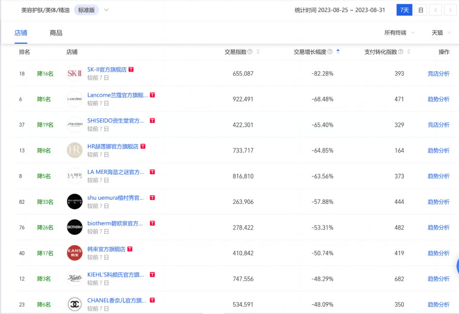Screen dimensions: 459x314
Task: Click the 排名 column header
Action: pyautogui.click(x=24, y=52)
